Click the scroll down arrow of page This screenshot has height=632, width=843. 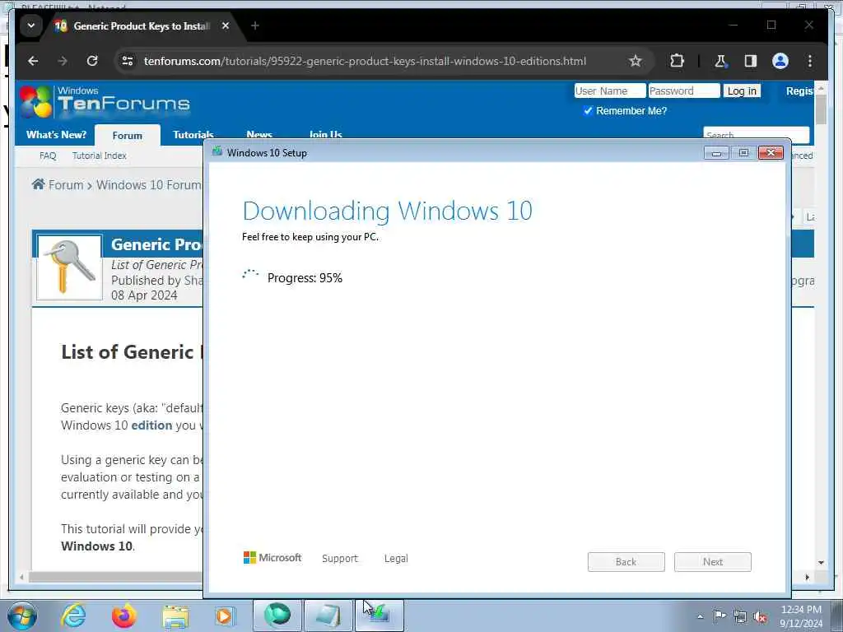(x=821, y=563)
